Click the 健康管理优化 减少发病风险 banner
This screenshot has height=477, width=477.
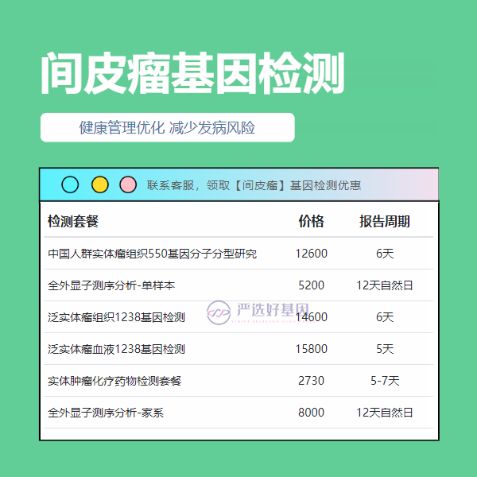coord(167,128)
